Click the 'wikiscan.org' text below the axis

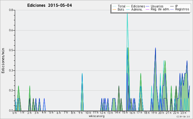pos(96,116)
